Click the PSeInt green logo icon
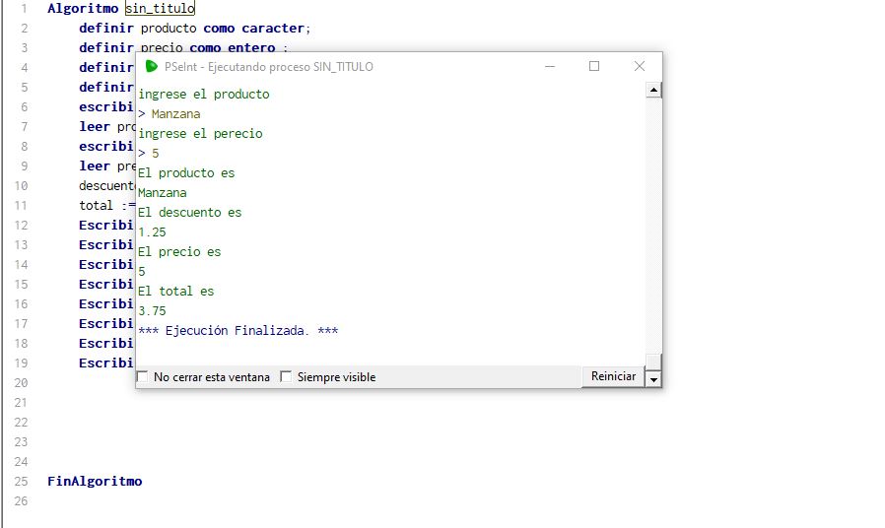This screenshot has width=885, height=528. coord(151,66)
